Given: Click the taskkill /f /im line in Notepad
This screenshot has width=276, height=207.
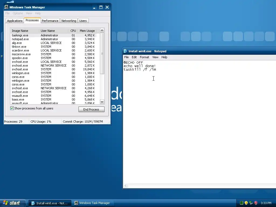Looking at the screenshot, I should (x=140, y=69).
